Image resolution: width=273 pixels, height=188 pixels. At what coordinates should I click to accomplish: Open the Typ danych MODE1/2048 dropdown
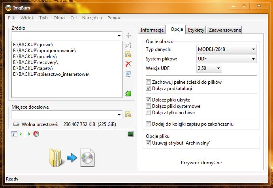[226, 49]
